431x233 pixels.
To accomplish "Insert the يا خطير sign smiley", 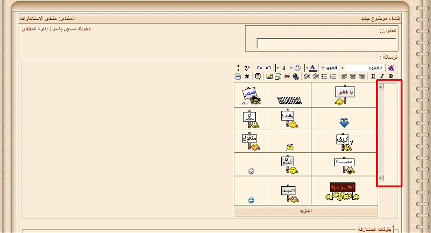I will click(344, 95).
